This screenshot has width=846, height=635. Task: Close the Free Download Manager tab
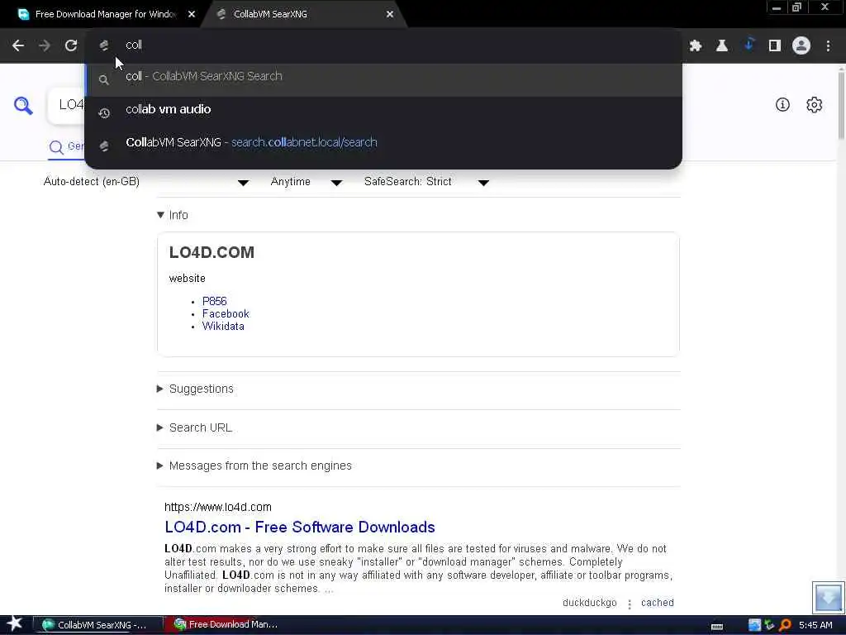(x=192, y=15)
